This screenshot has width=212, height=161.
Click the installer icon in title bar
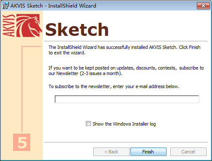click(x=5, y=5)
